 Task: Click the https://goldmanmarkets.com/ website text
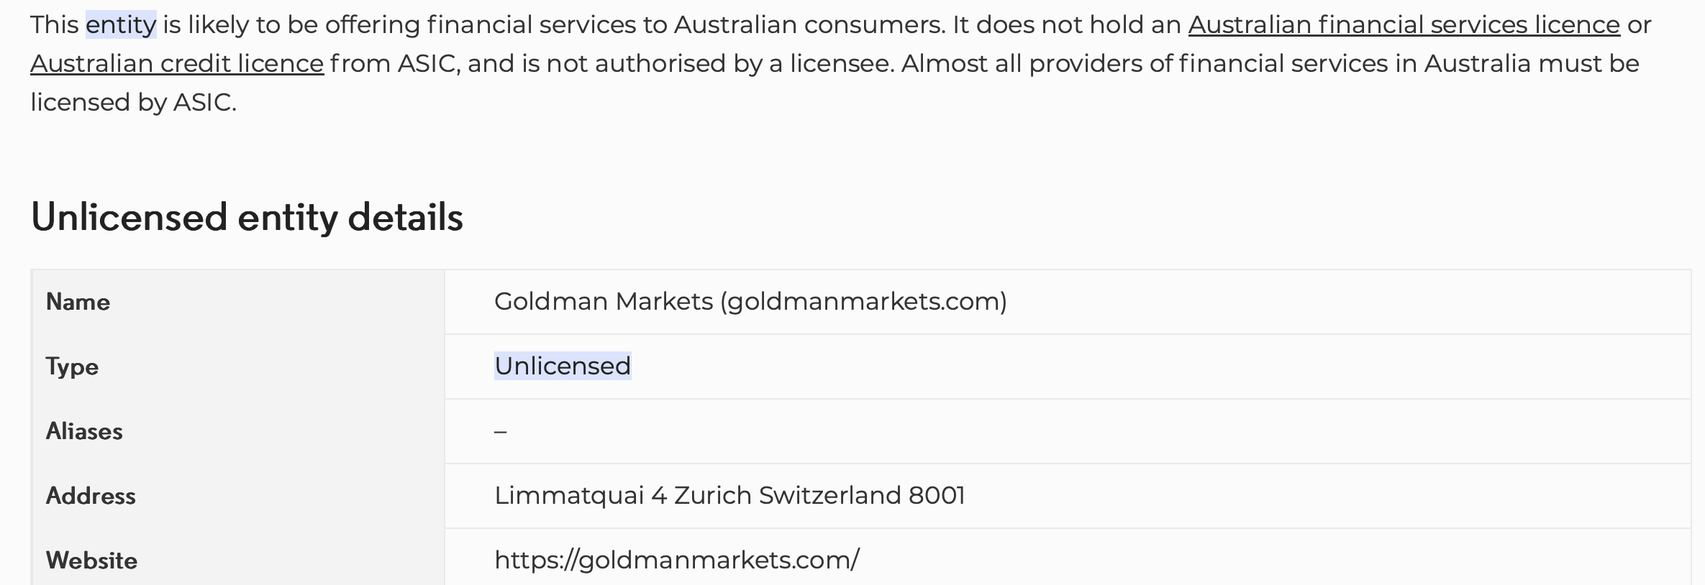[x=677, y=560]
